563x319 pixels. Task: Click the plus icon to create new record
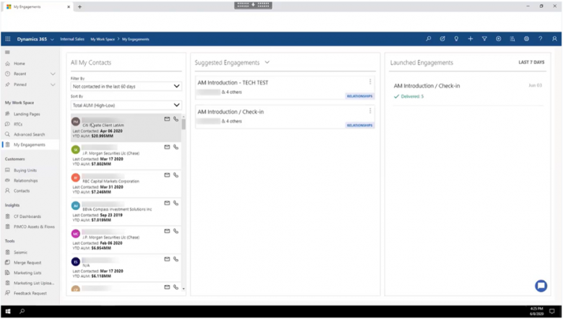coord(470,39)
